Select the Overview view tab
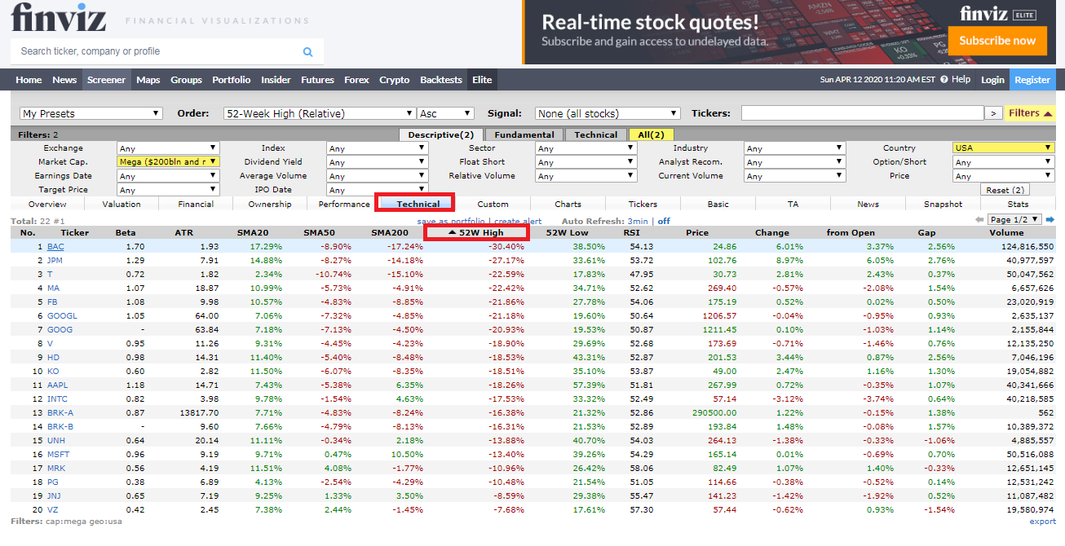The width and height of the screenshot is (1065, 546). (x=47, y=204)
